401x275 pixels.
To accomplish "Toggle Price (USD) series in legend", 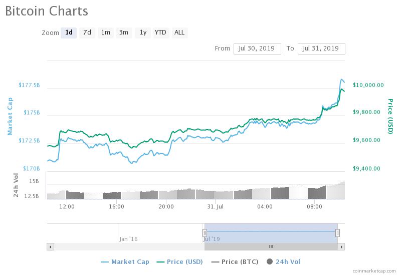I will click(181, 261).
